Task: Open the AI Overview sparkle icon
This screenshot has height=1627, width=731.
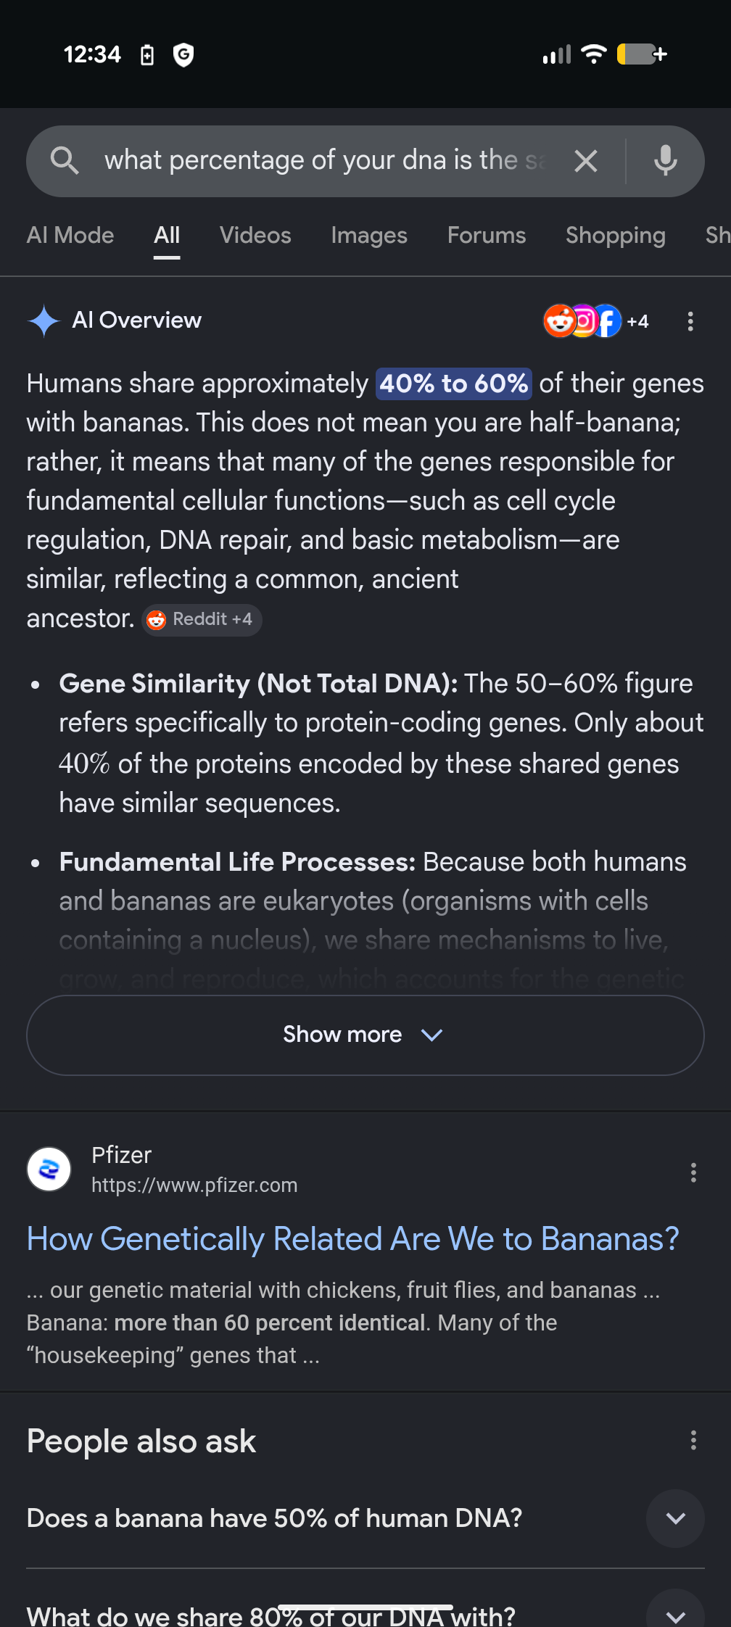Action: 44,320
